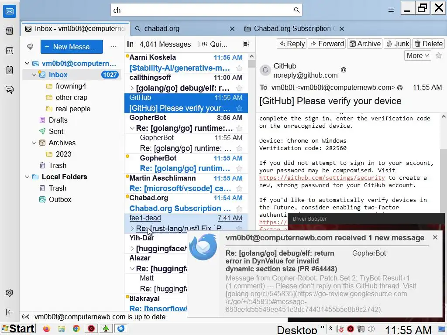Toggle star on Martin Aeschlimann message

click(239, 188)
